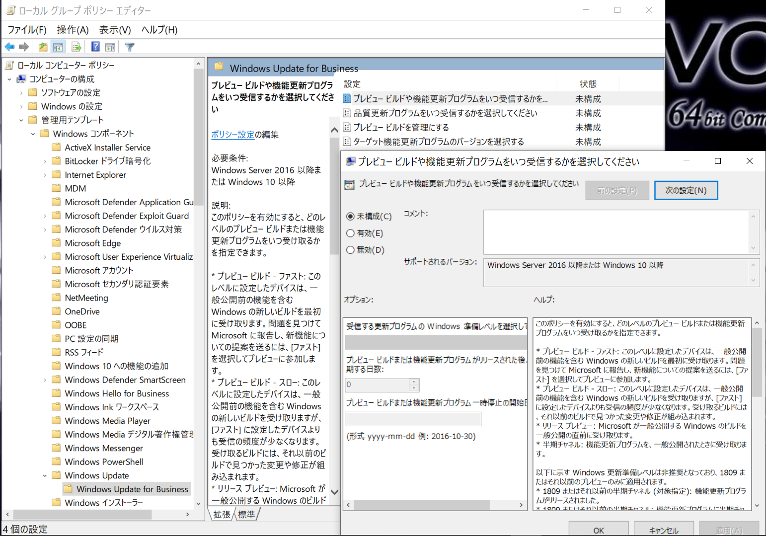The width and height of the screenshot is (766, 536).
Task: Click the Up one level folder icon
Action: (x=43, y=46)
